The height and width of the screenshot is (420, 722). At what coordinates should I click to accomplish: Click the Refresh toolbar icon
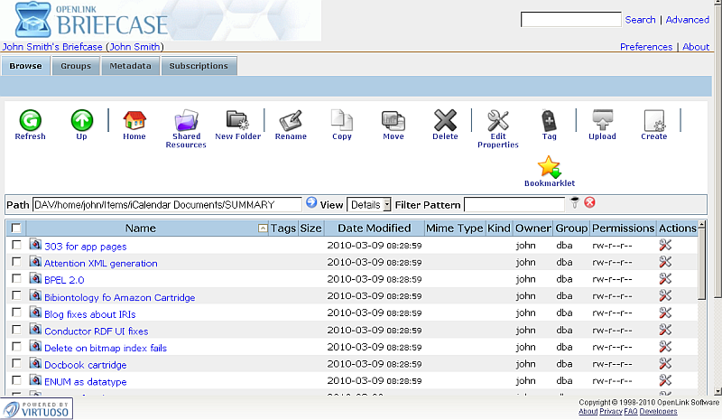pos(30,120)
